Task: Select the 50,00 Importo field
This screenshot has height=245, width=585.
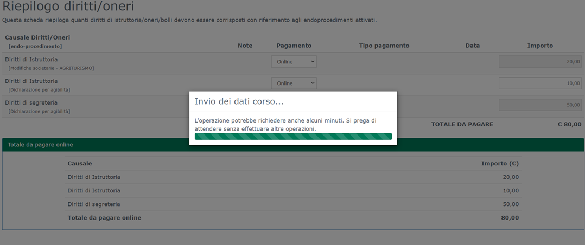Action: tap(540, 105)
